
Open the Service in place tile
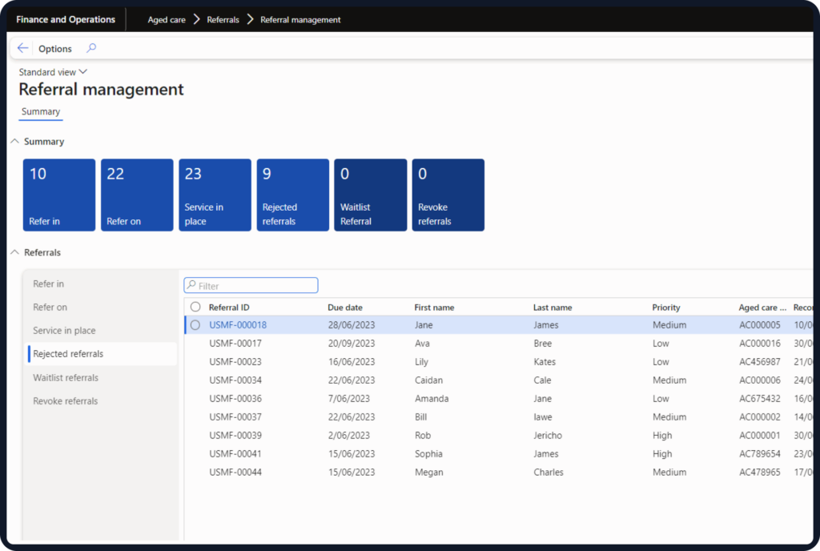click(x=215, y=195)
